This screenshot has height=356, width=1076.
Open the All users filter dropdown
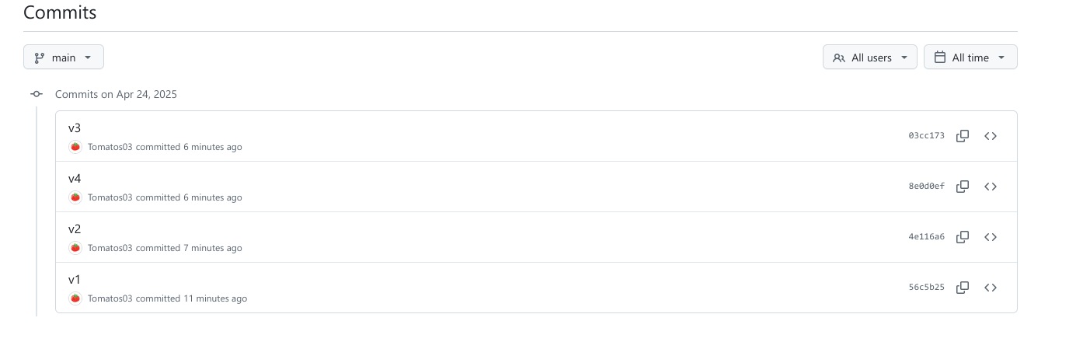coord(870,57)
